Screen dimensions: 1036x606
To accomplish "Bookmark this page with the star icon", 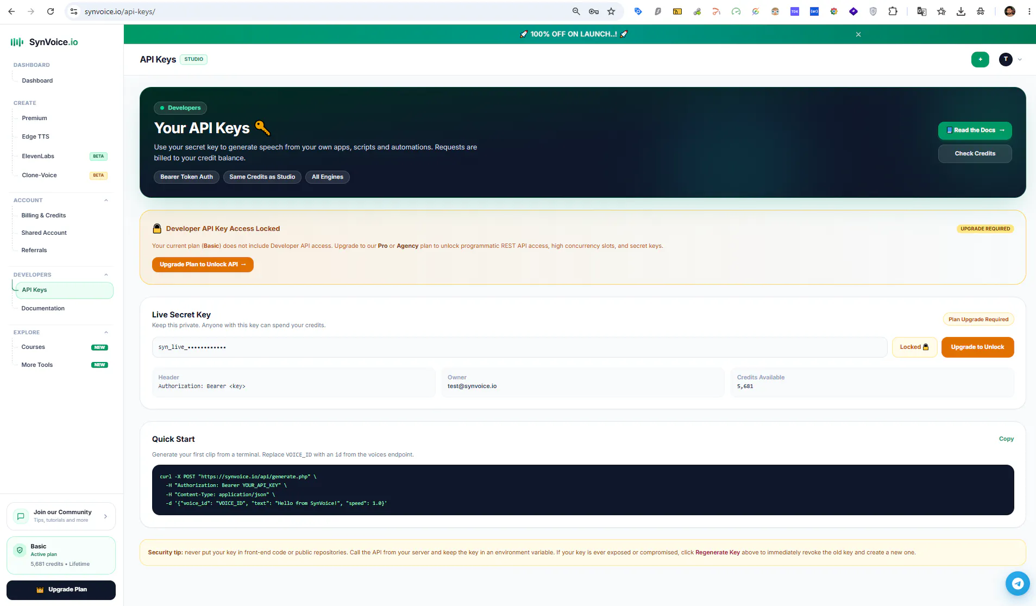I will click(x=611, y=11).
